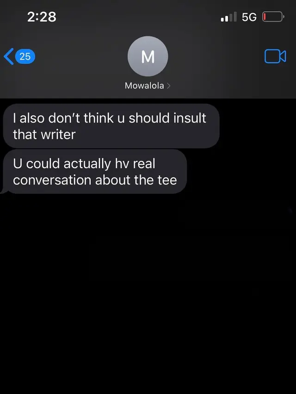Tap the cellular signal strength bars
The width and height of the screenshot is (296, 394).
point(228,17)
